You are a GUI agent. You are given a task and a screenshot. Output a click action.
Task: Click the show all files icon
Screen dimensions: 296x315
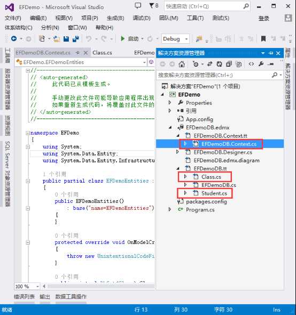[x=239, y=65]
